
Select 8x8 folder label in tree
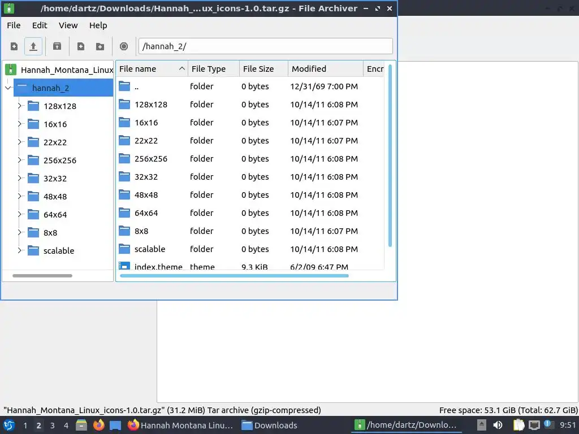point(50,232)
